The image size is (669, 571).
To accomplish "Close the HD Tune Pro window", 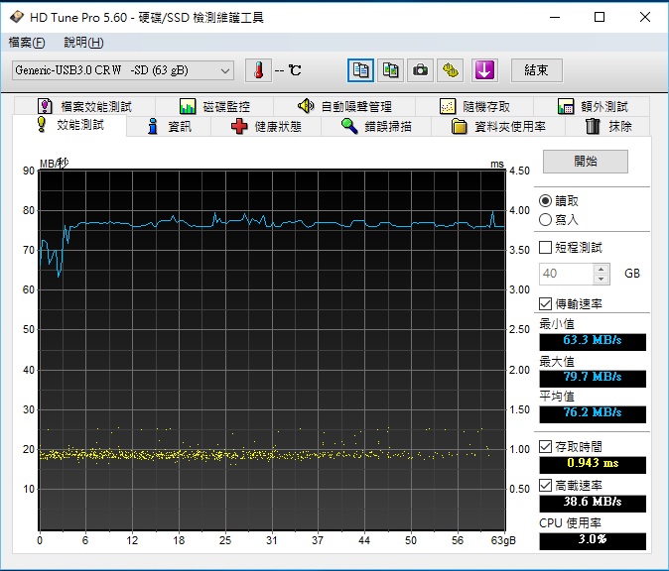I will [x=645, y=17].
